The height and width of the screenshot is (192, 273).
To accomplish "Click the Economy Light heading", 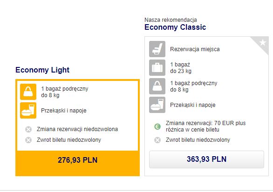I will click(42, 70).
